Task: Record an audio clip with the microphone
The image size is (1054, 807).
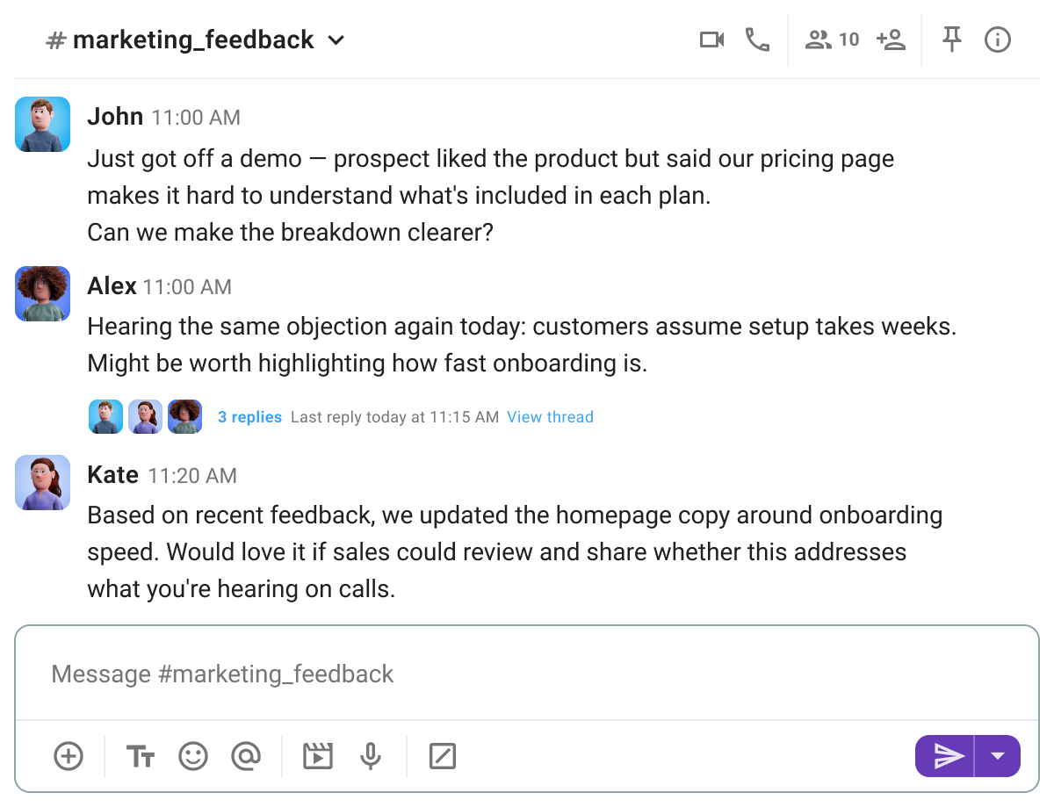Action: coord(371,756)
